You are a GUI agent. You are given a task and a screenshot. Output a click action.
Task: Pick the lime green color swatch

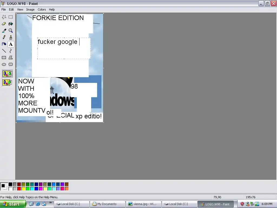pyautogui.click(x=28, y=189)
